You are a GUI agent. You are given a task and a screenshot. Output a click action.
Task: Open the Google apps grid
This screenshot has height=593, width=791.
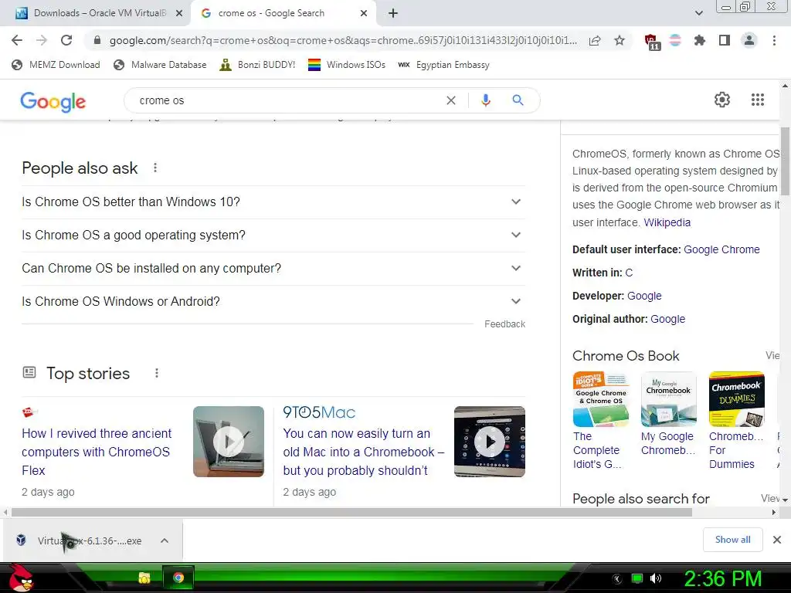pos(757,100)
